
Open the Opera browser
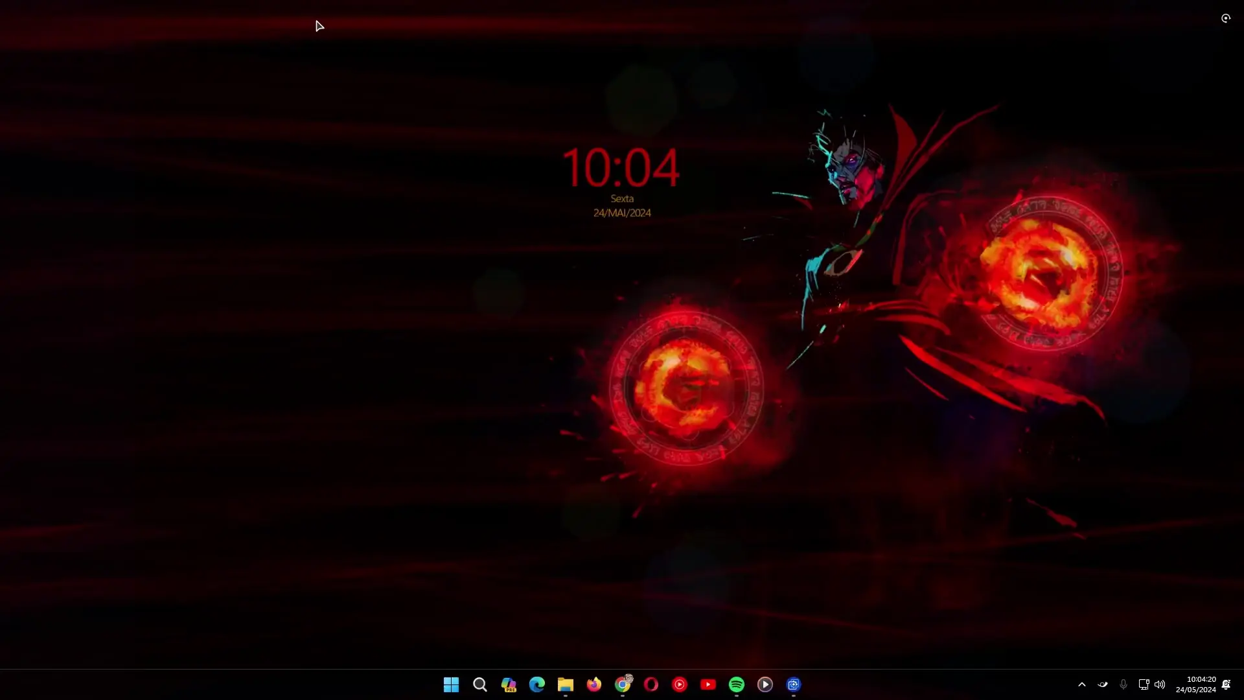[651, 684]
